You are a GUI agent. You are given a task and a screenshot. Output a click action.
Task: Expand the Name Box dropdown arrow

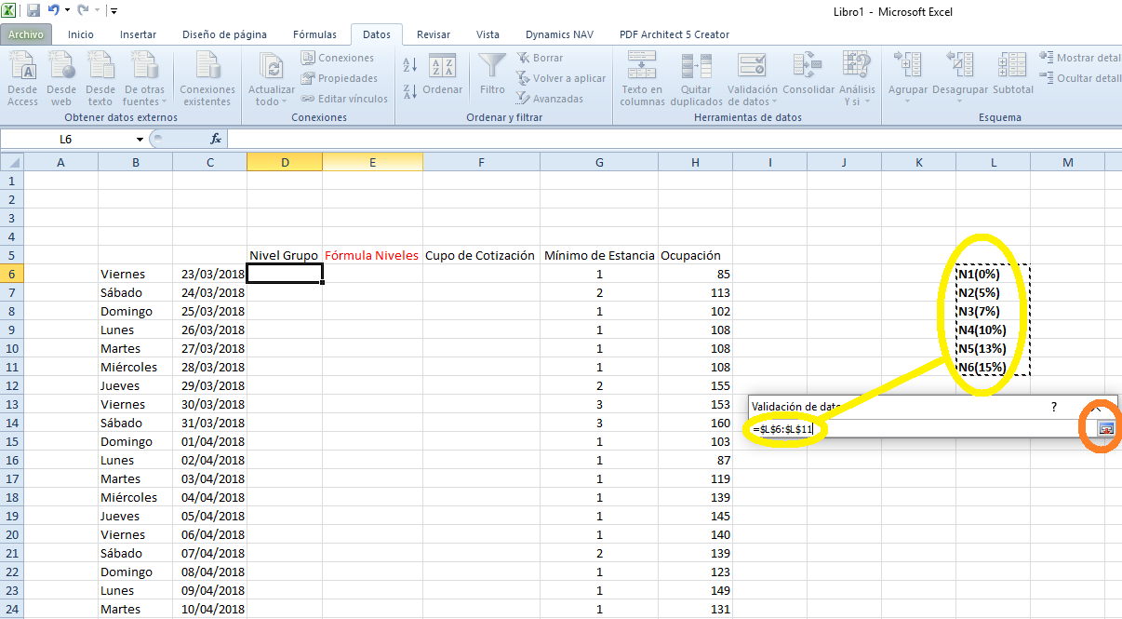pyautogui.click(x=140, y=140)
